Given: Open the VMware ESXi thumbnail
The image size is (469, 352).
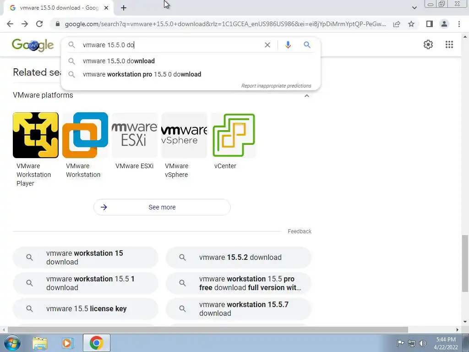Looking at the screenshot, I should pos(135,135).
